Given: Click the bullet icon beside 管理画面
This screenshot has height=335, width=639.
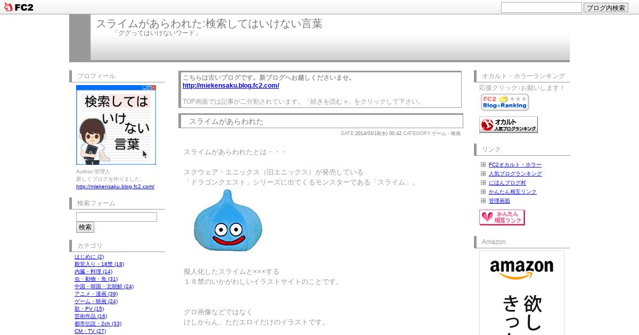Looking at the screenshot, I should coord(484,201).
